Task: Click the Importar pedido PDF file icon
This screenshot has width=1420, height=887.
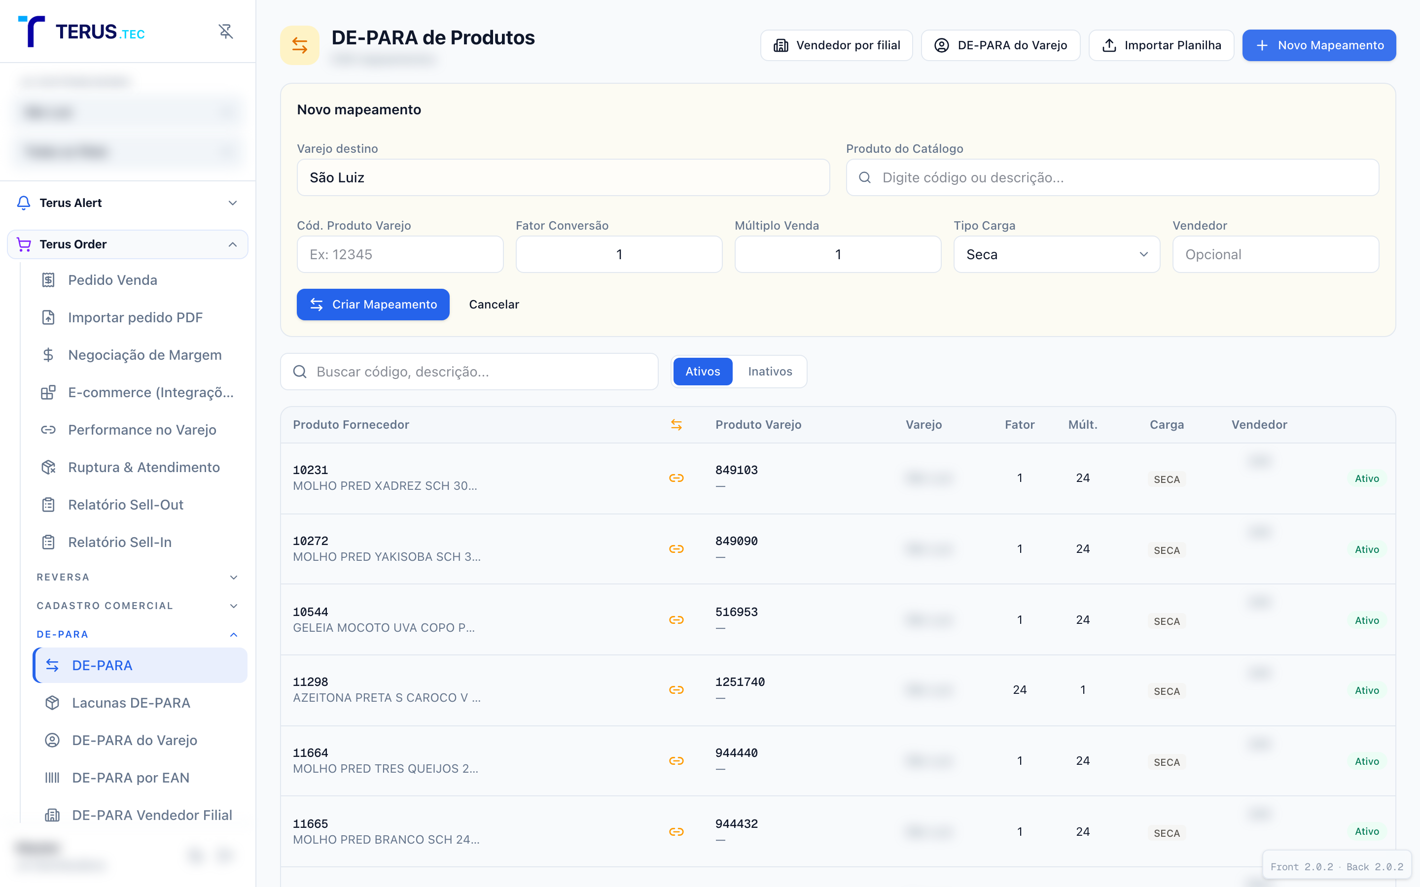Action: [48, 317]
